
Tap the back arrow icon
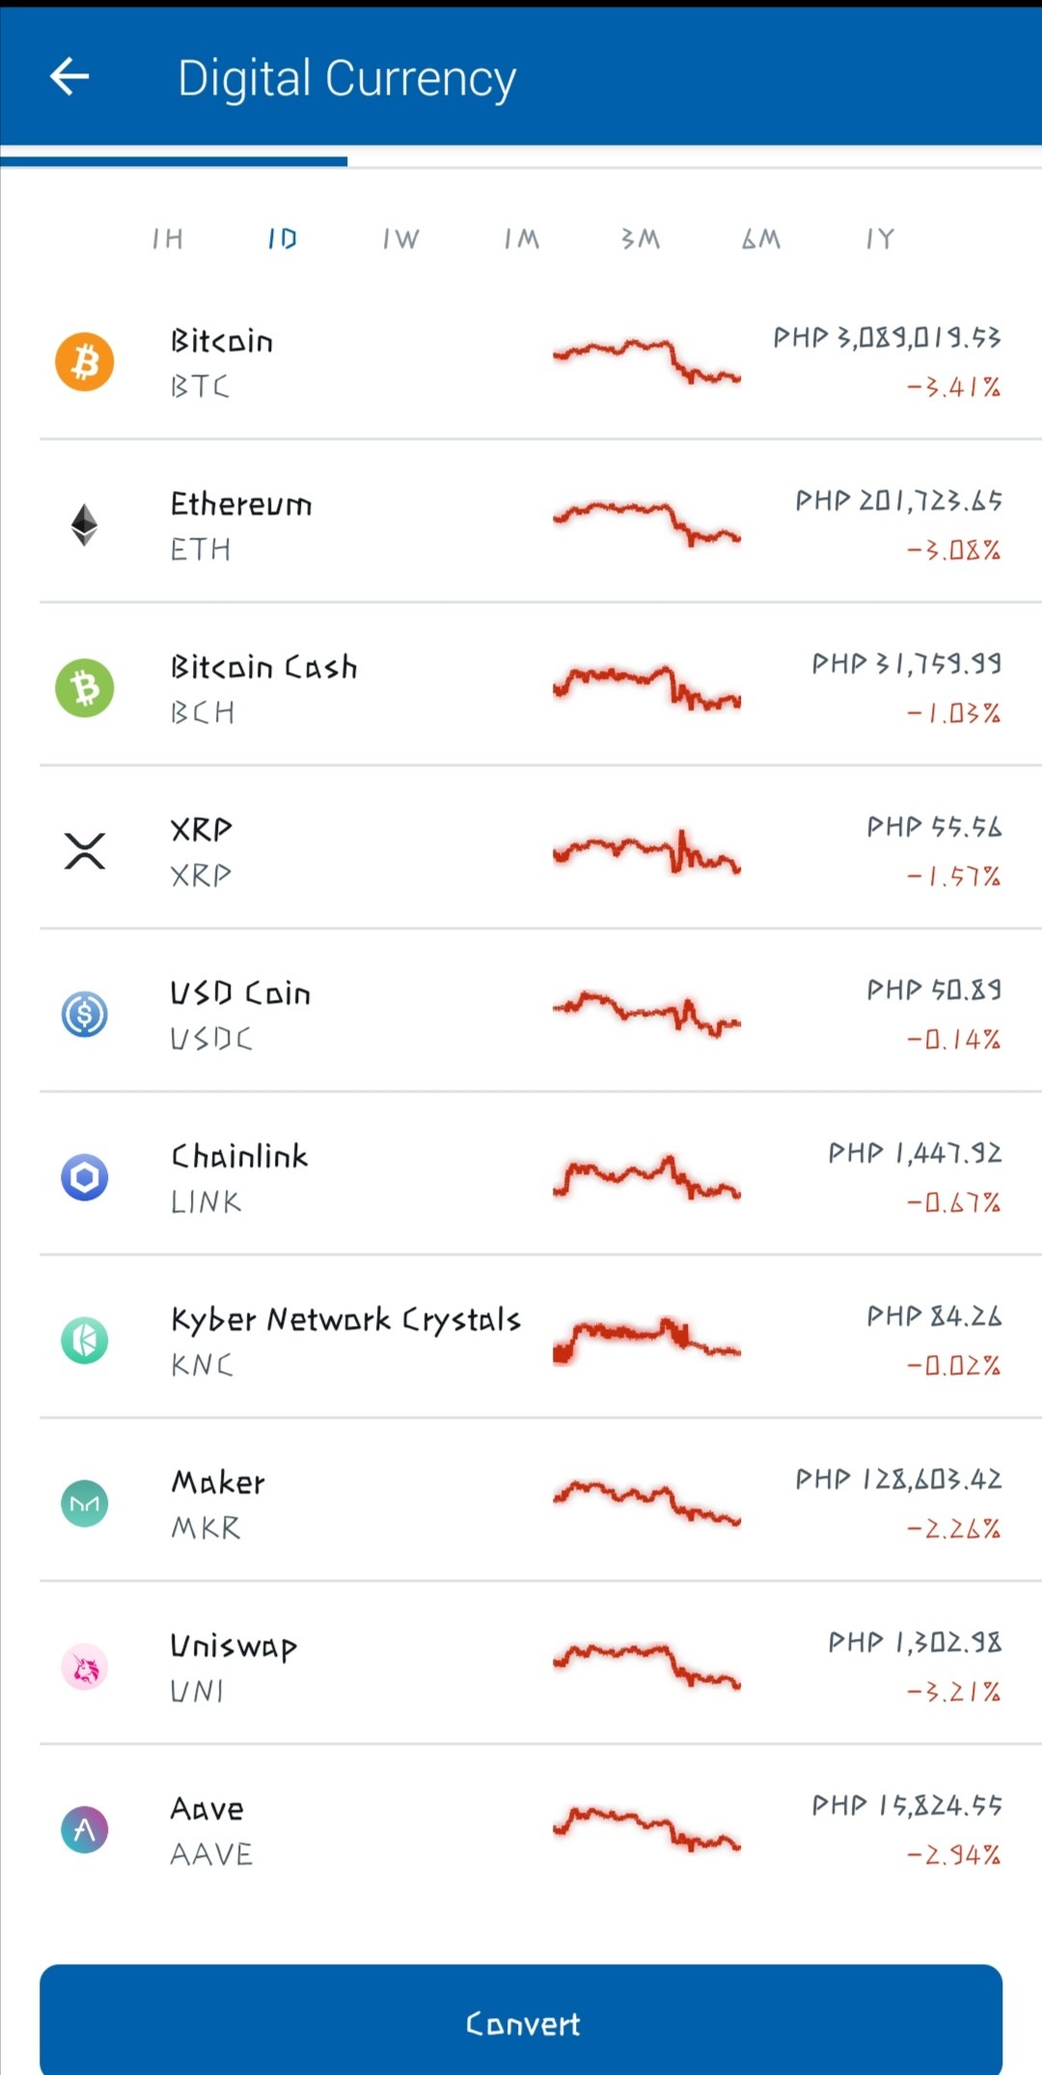69,76
